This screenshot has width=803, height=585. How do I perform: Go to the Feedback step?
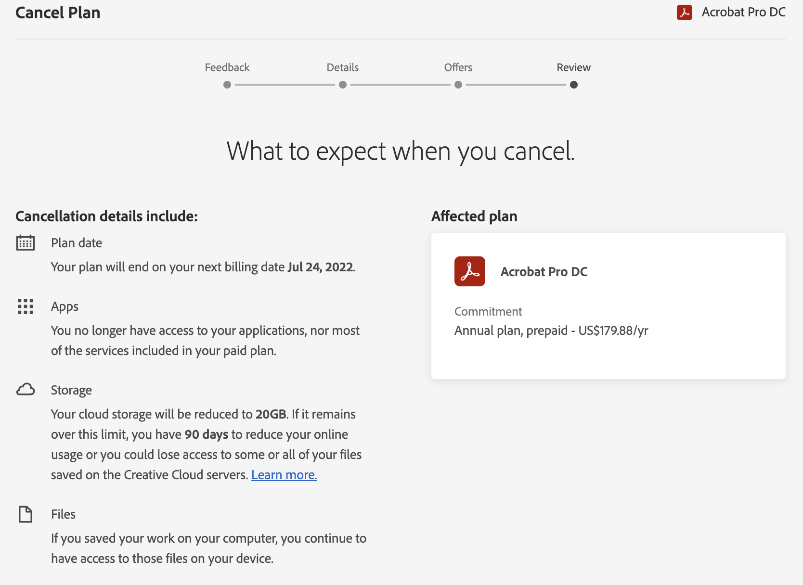coord(227,67)
